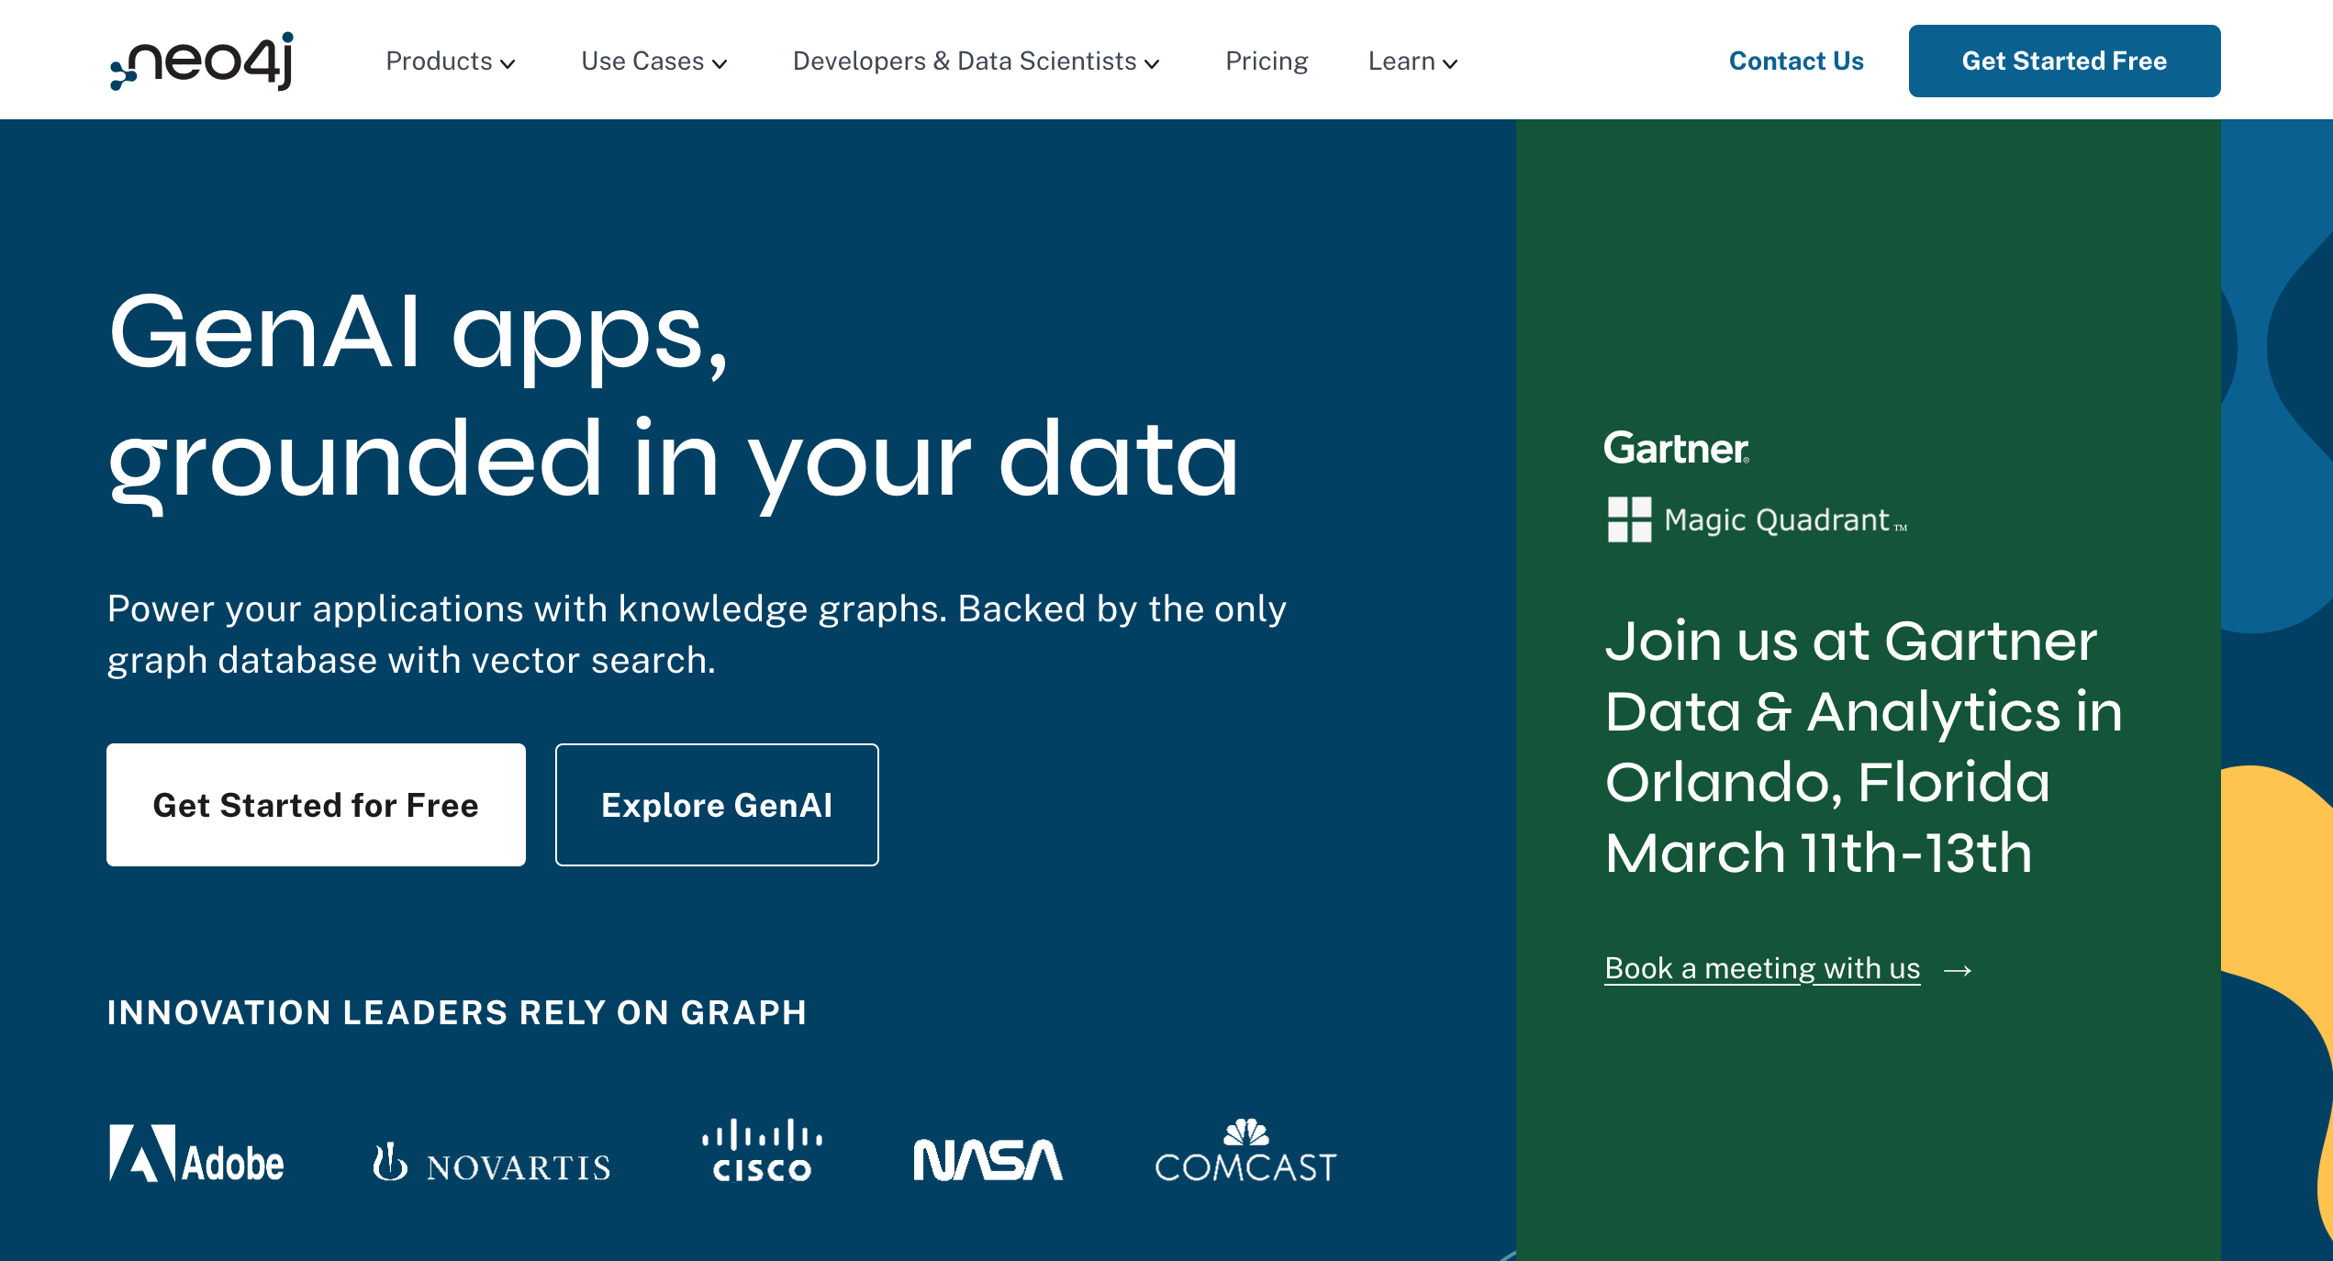
Task: Click the NASA logo
Action: [988, 1160]
